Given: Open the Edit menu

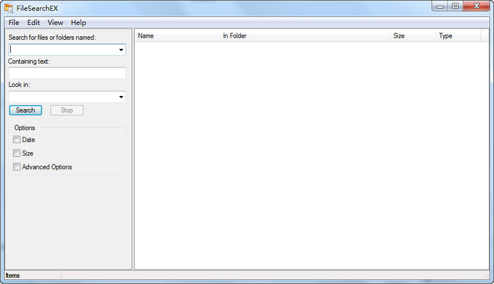Looking at the screenshot, I should [34, 23].
